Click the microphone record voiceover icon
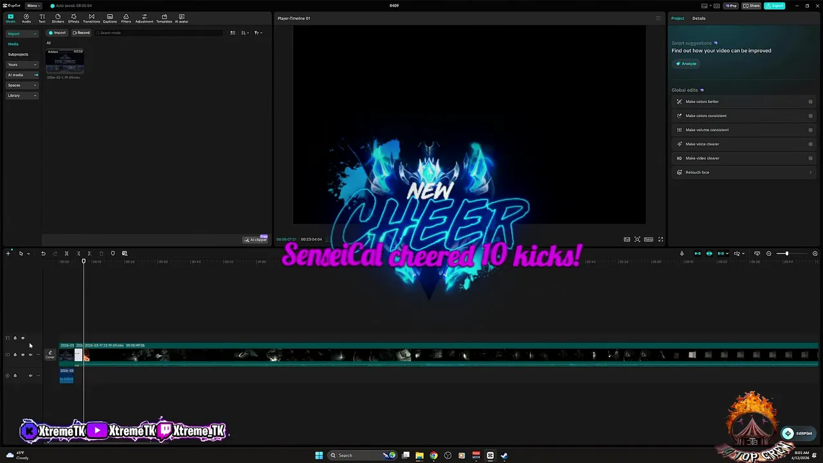The width and height of the screenshot is (823, 463). click(x=682, y=253)
